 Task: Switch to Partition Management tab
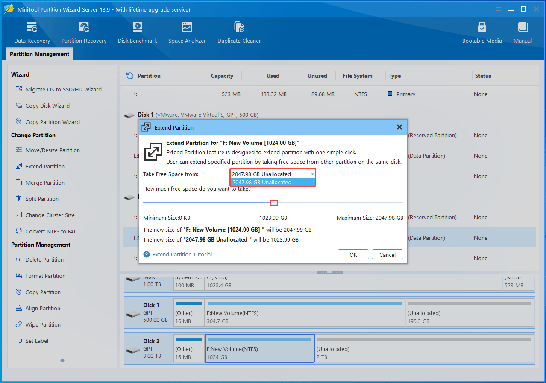point(40,54)
